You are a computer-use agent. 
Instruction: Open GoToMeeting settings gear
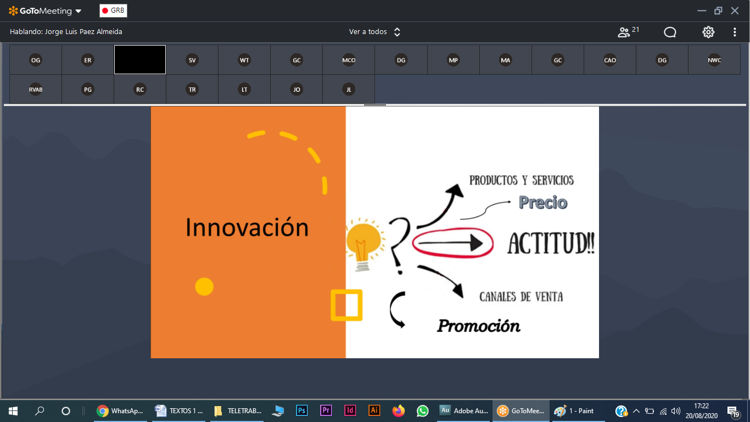click(708, 32)
